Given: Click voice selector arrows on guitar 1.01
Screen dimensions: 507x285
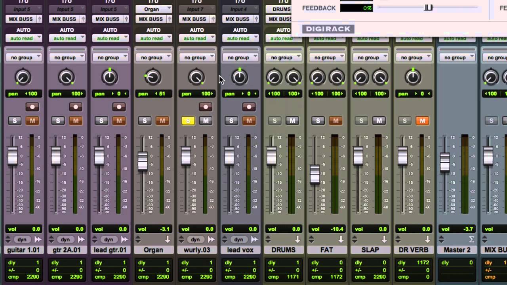Looking at the screenshot, I should coord(8,239).
